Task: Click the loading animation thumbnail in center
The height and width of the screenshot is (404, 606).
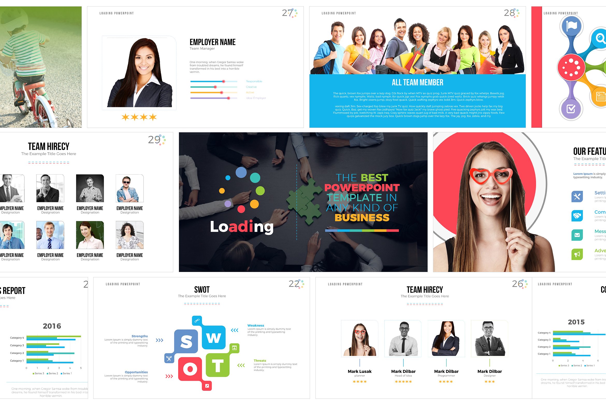Action: [303, 198]
